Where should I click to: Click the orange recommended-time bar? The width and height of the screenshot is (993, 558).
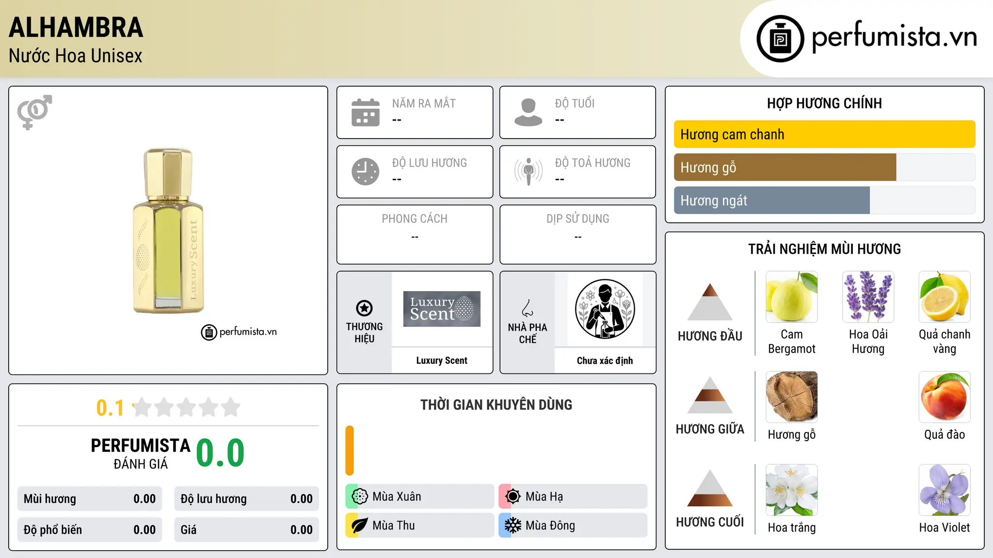(x=350, y=450)
